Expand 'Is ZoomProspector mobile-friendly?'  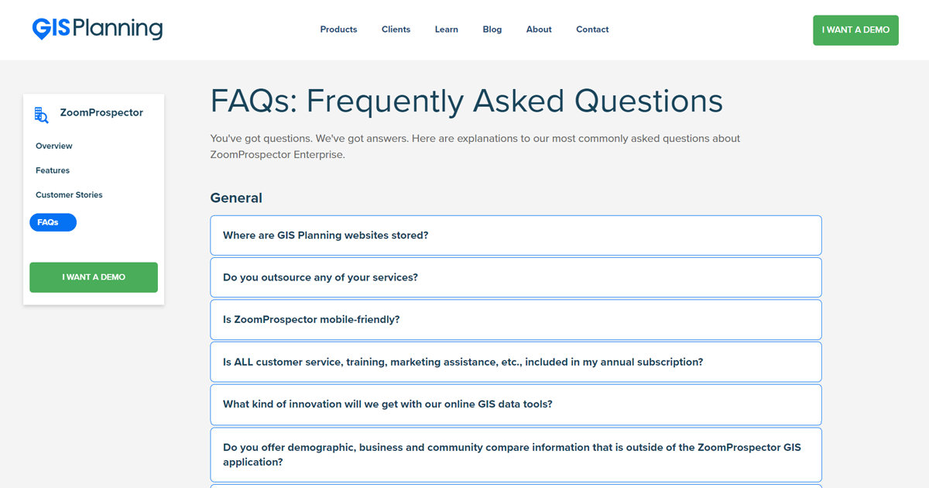516,319
